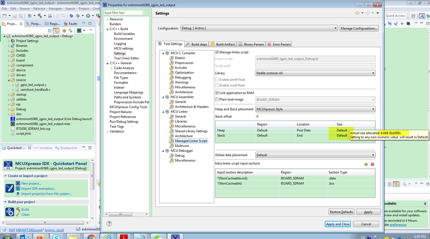Screen dimensions: 430x239
Task: Click the red X remove linker section icon
Action: [372, 164]
